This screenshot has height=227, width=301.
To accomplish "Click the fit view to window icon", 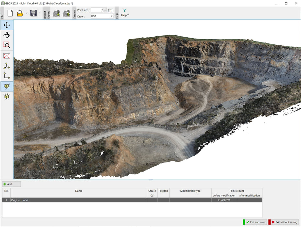I will 7,56.
